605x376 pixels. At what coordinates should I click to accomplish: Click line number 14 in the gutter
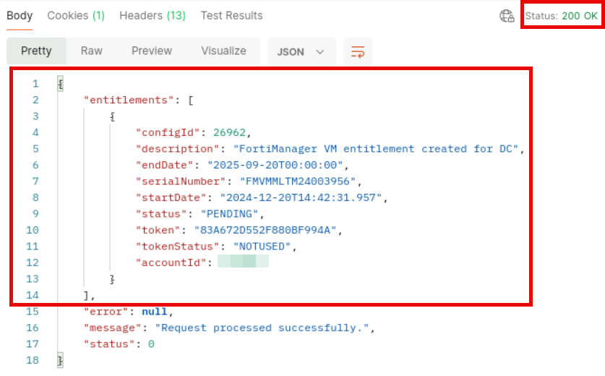click(x=33, y=295)
